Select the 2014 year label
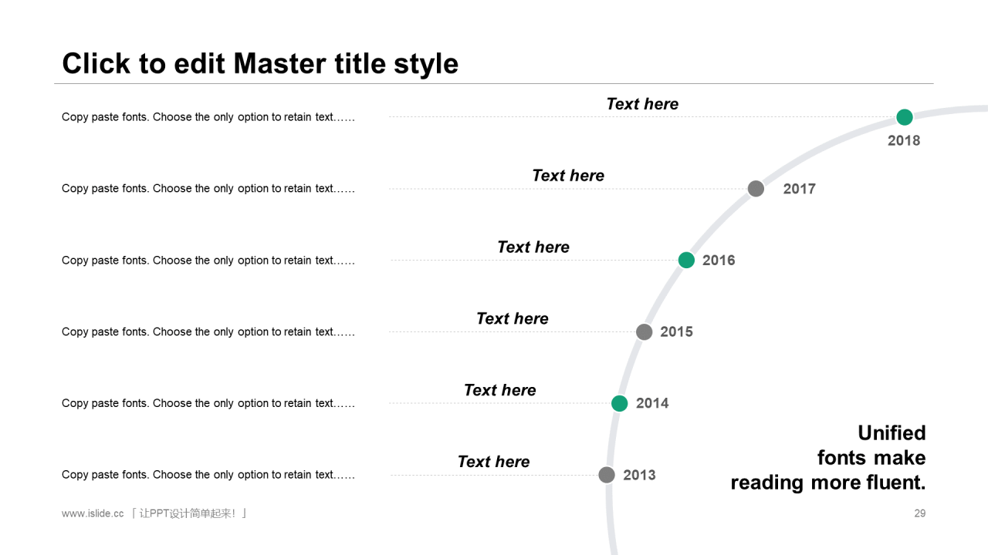 coord(652,403)
